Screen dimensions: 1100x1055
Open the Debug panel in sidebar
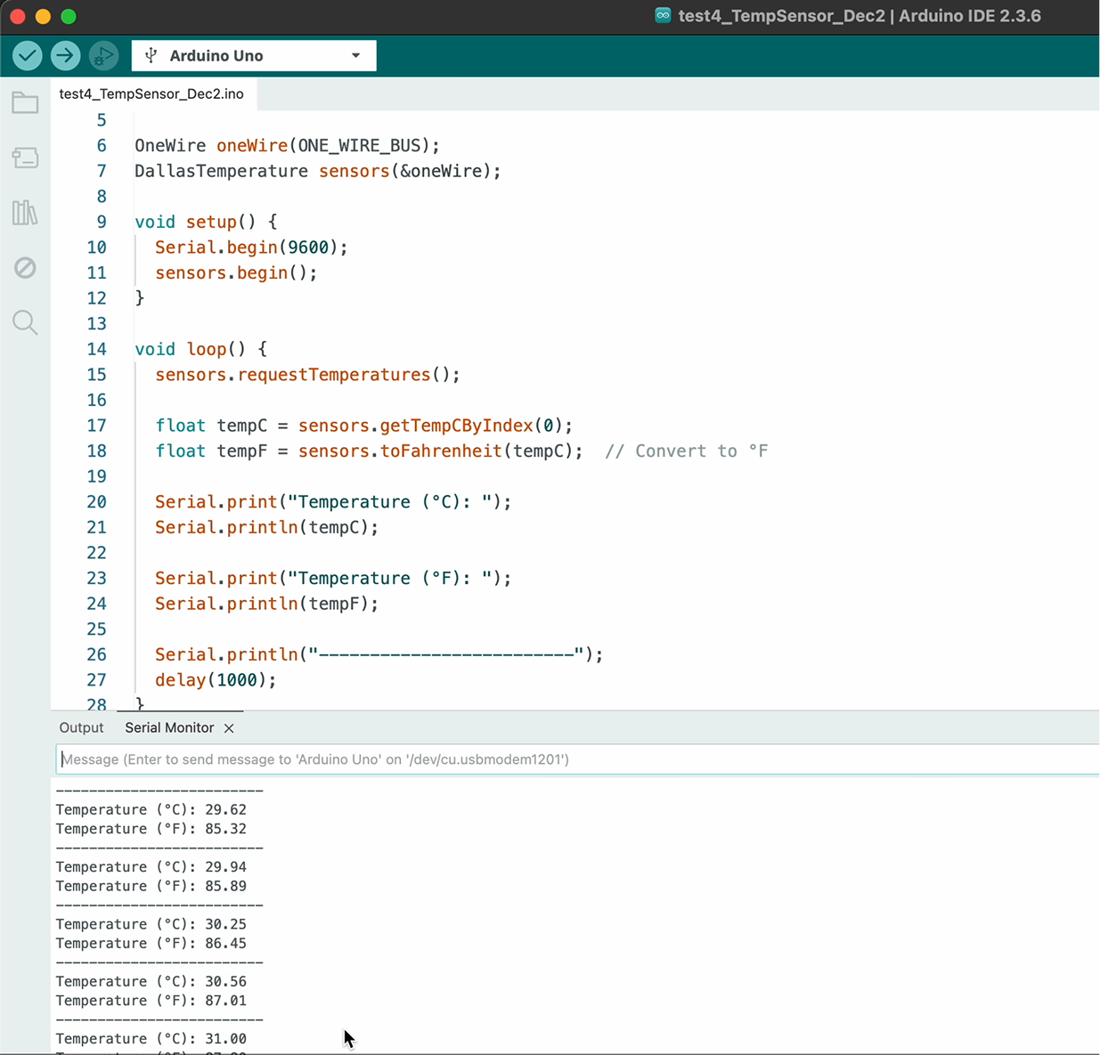25,268
